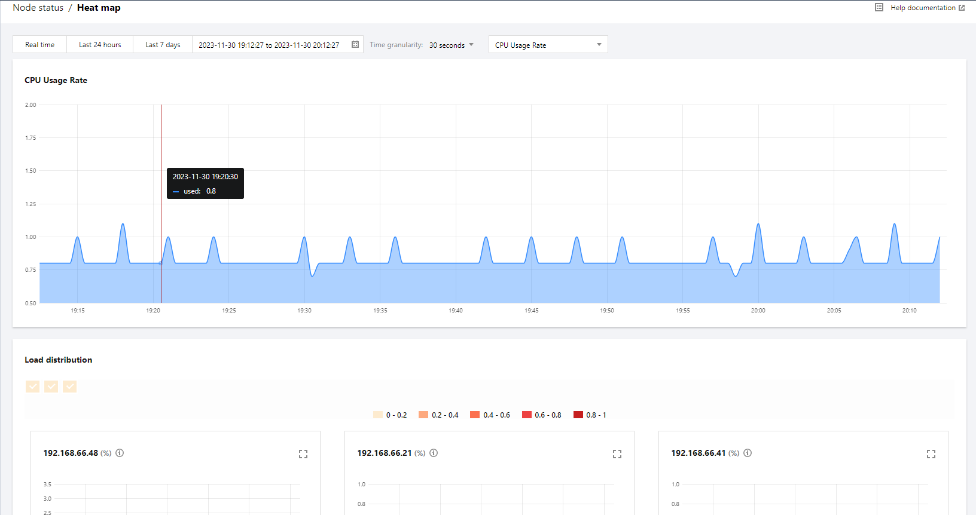Go to Node status breadcrumb

tap(38, 8)
